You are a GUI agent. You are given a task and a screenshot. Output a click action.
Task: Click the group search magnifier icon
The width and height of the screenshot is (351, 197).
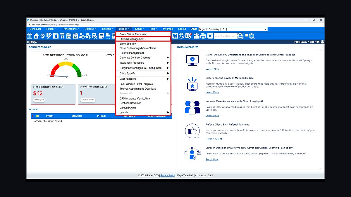[252, 36]
